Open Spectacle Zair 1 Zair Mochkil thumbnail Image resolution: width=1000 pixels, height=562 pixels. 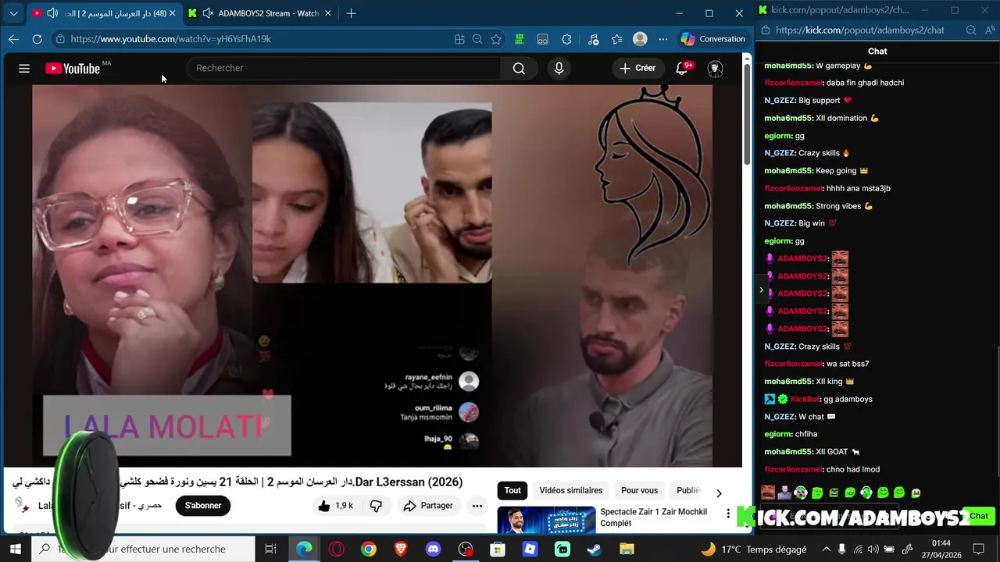[x=545, y=520]
